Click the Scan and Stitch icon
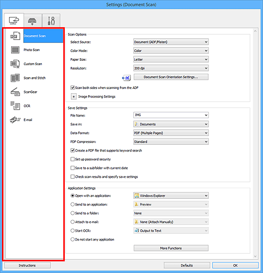The image size is (263, 273). (x=15, y=78)
